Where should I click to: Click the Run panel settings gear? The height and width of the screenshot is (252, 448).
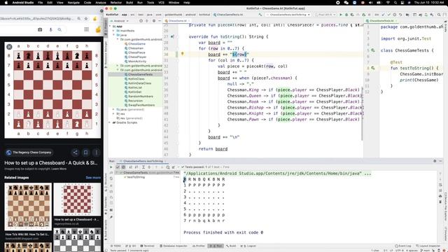coord(435,161)
